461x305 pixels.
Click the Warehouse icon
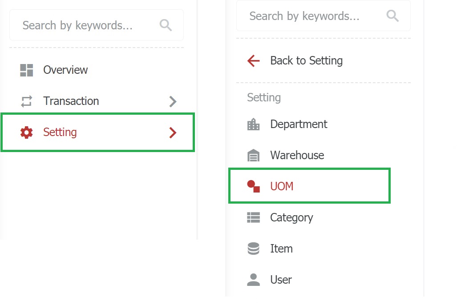pyautogui.click(x=253, y=156)
